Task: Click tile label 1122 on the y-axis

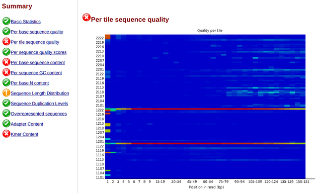Action: (100, 146)
